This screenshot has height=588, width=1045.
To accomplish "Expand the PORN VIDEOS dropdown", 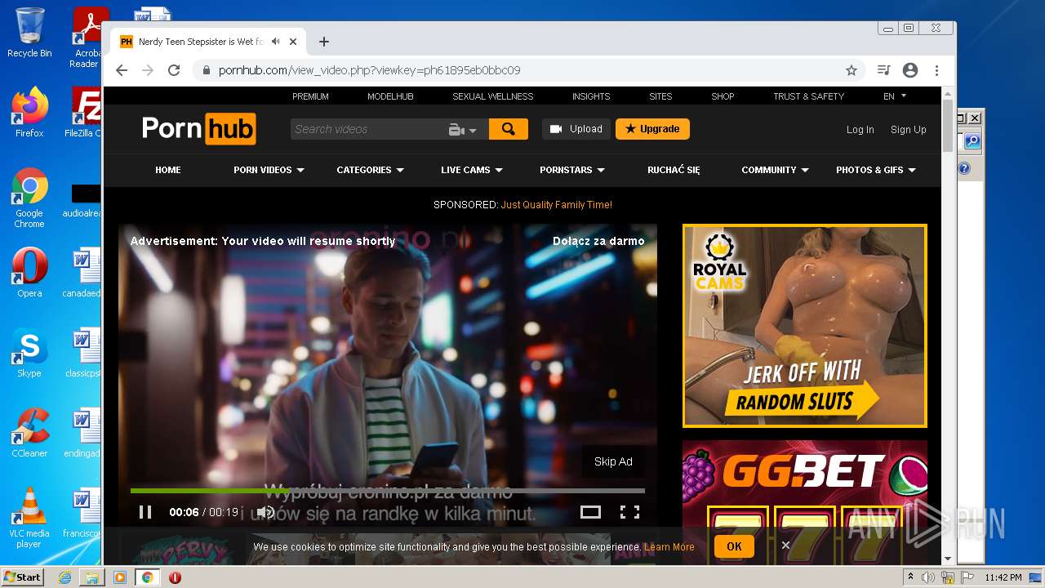I will point(269,170).
